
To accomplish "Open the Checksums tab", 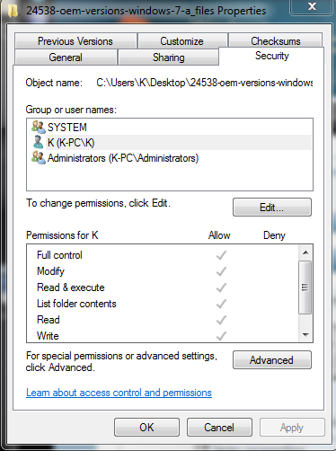I will pyautogui.click(x=276, y=40).
